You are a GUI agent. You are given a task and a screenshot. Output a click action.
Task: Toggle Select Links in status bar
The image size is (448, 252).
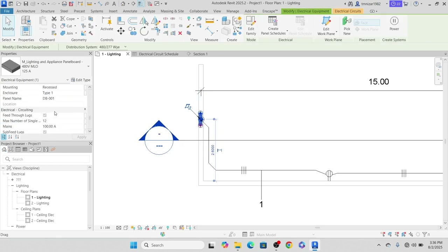(x=383, y=234)
